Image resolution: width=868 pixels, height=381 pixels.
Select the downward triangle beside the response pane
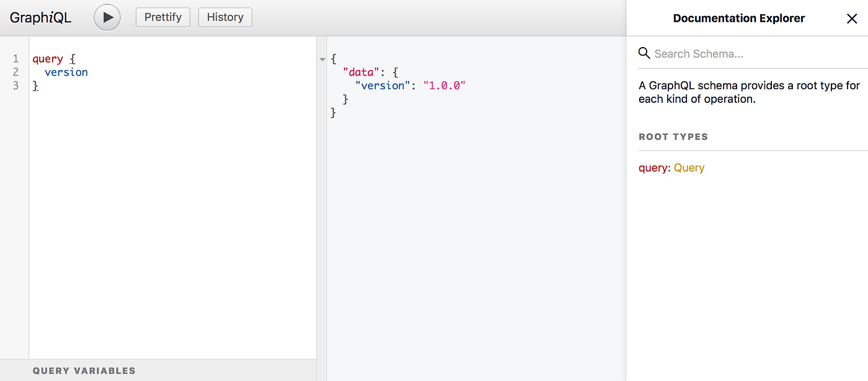tap(322, 58)
